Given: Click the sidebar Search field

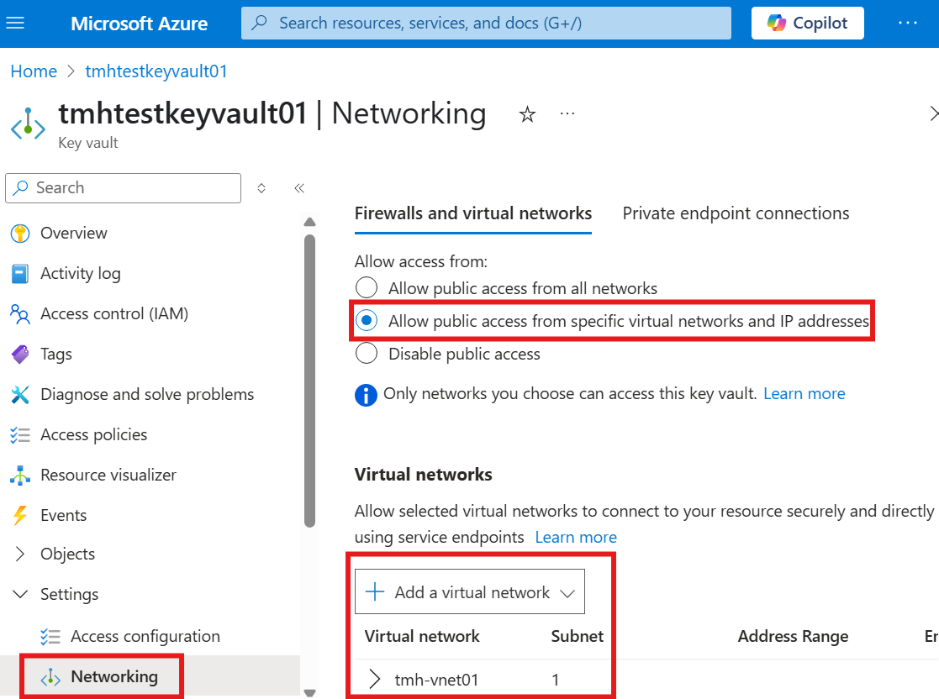Looking at the screenshot, I should pyautogui.click(x=124, y=188).
